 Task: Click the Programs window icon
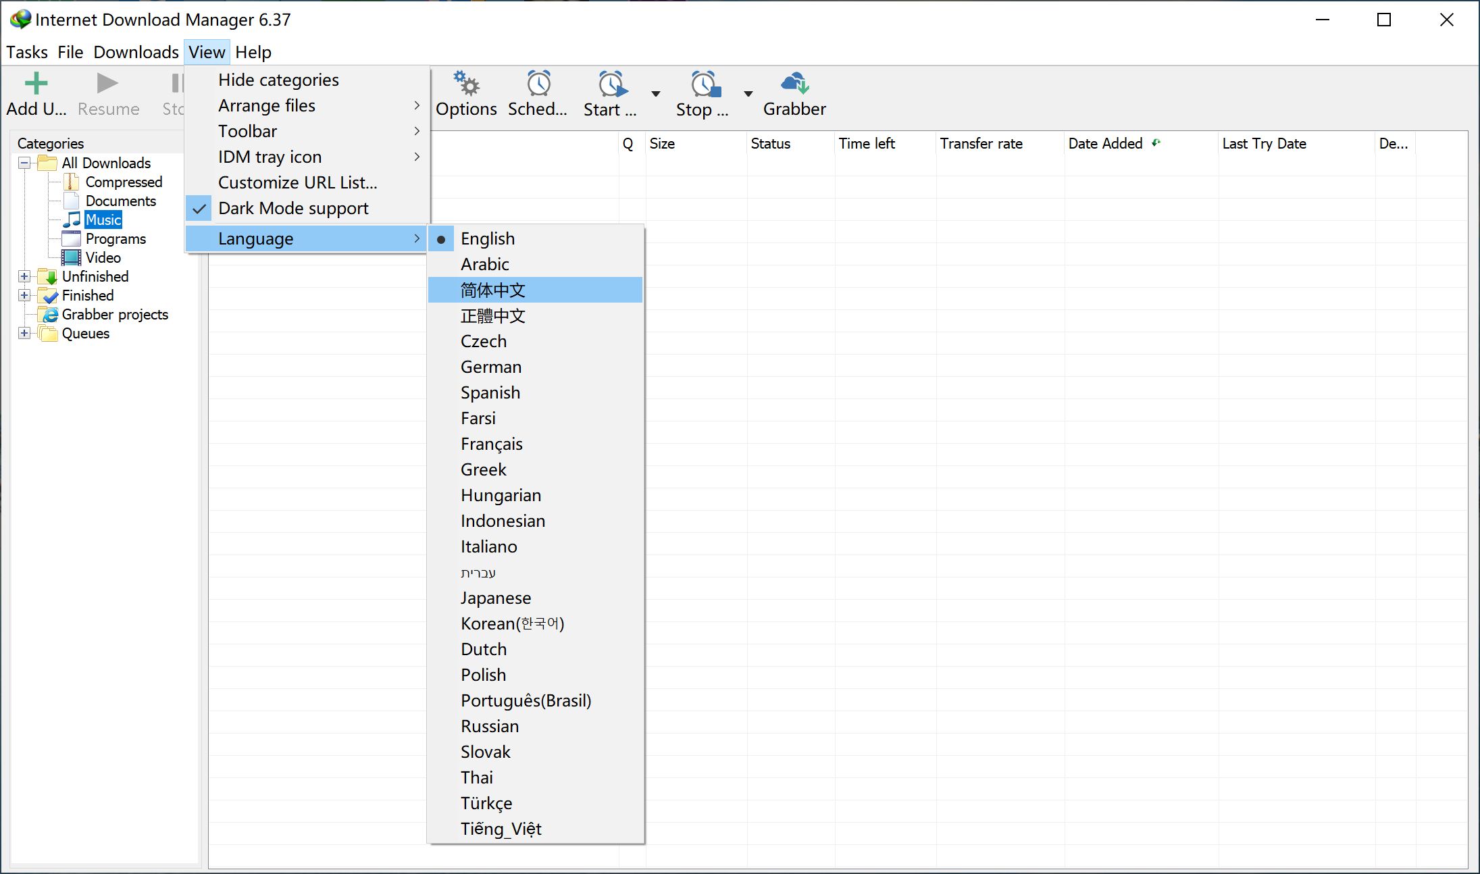coord(71,238)
